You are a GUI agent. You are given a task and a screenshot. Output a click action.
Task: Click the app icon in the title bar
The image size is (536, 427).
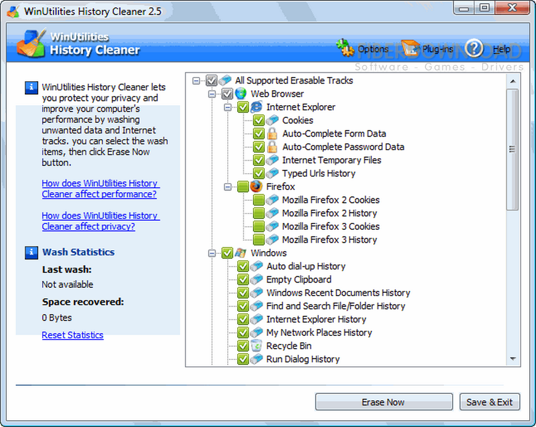(13, 12)
